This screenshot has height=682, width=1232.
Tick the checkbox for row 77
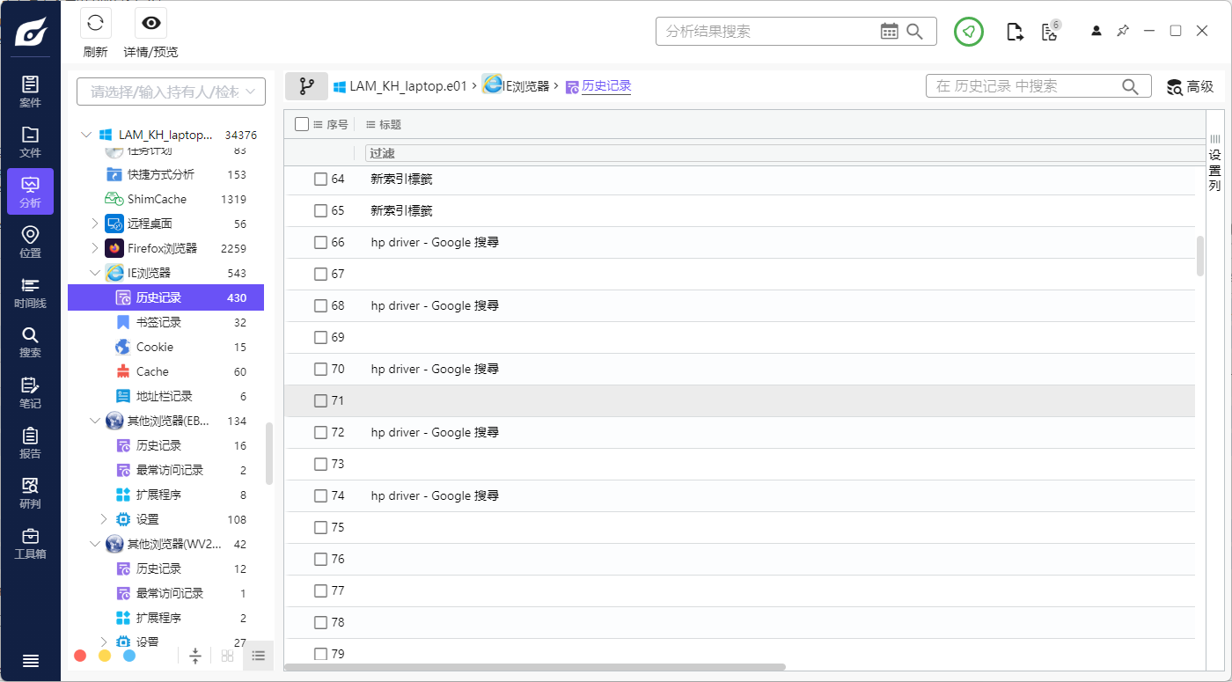320,590
